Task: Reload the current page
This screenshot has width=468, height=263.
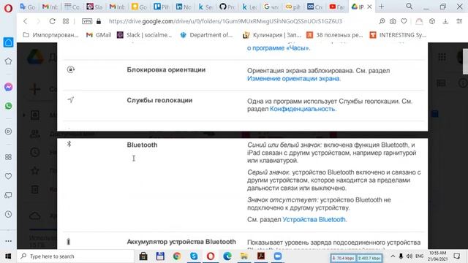Action: coord(52,21)
